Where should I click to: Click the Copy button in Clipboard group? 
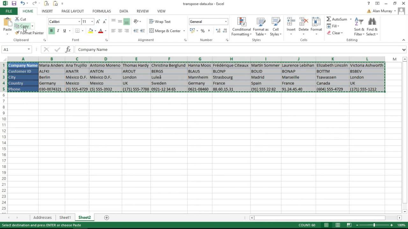[23, 26]
